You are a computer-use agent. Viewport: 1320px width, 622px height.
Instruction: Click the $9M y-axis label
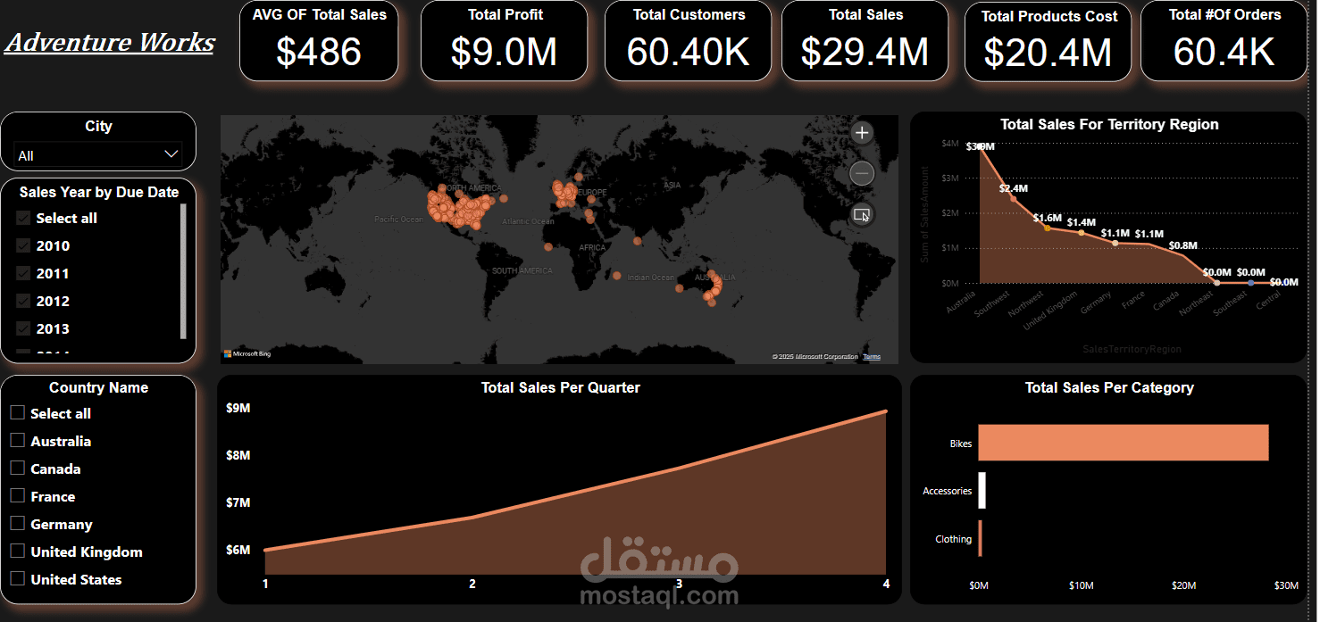pos(238,408)
